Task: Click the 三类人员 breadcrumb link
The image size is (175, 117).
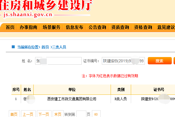Action: tap(59, 47)
